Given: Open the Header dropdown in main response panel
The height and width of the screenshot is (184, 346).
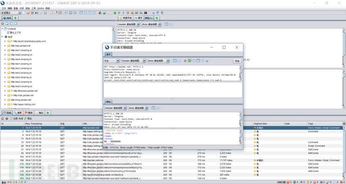Looking at the screenshot, I should tap(129, 24).
